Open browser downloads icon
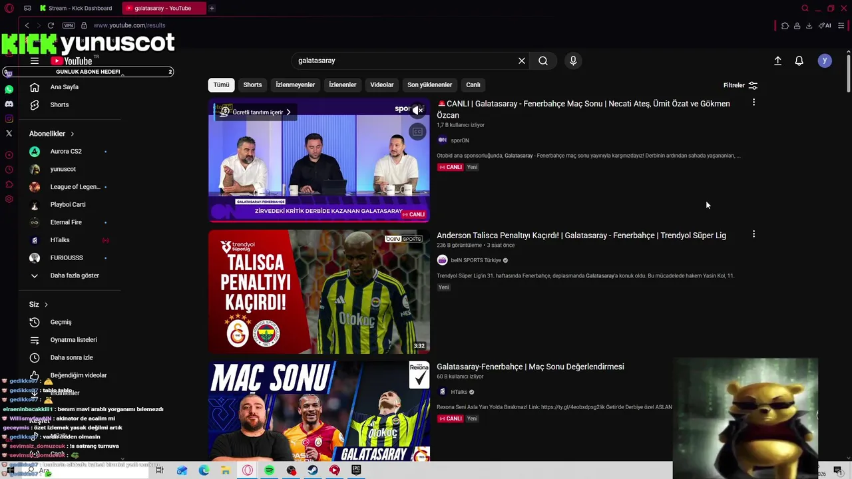852x479 pixels. coord(809,26)
